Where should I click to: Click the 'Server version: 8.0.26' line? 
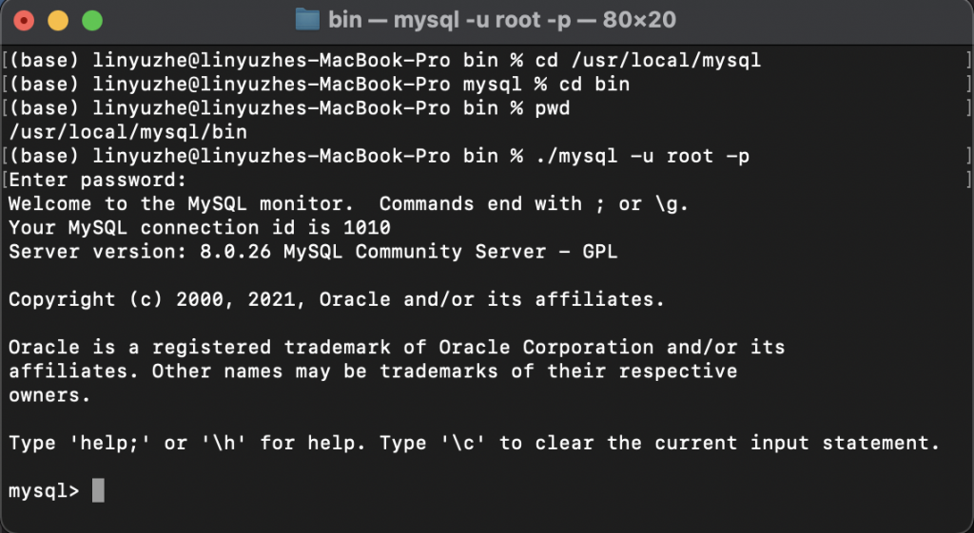313,252
